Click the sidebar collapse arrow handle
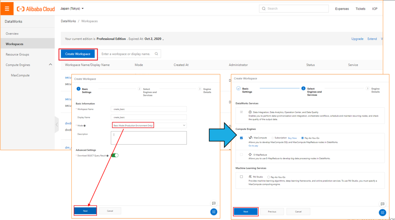 tap(57, 125)
